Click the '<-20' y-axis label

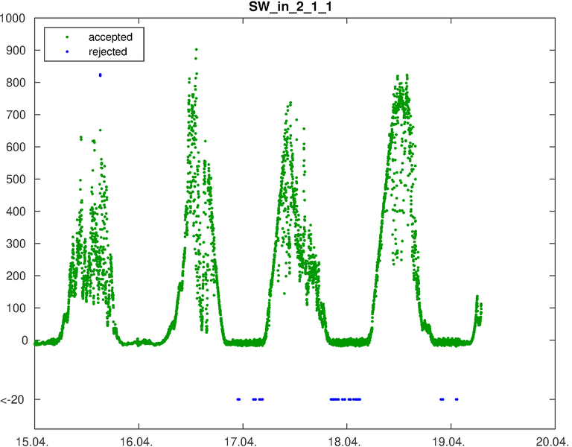(13, 400)
